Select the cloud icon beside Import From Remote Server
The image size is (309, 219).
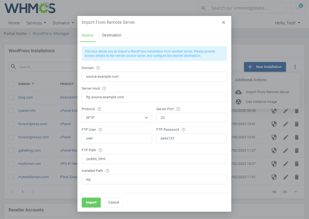[238, 92]
